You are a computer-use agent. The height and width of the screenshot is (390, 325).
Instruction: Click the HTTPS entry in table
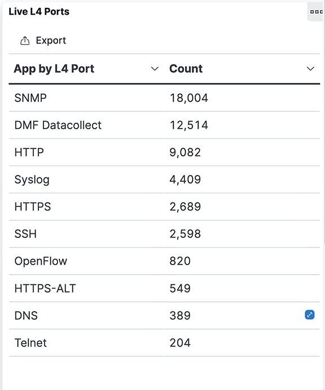pyautogui.click(x=33, y=207)
